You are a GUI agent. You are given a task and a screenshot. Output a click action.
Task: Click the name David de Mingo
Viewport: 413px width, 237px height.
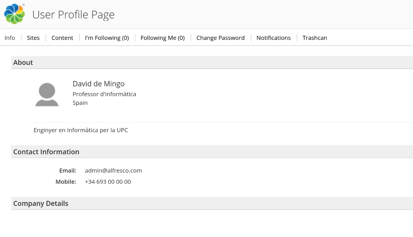pyautogui.click(x=98, y=84)
